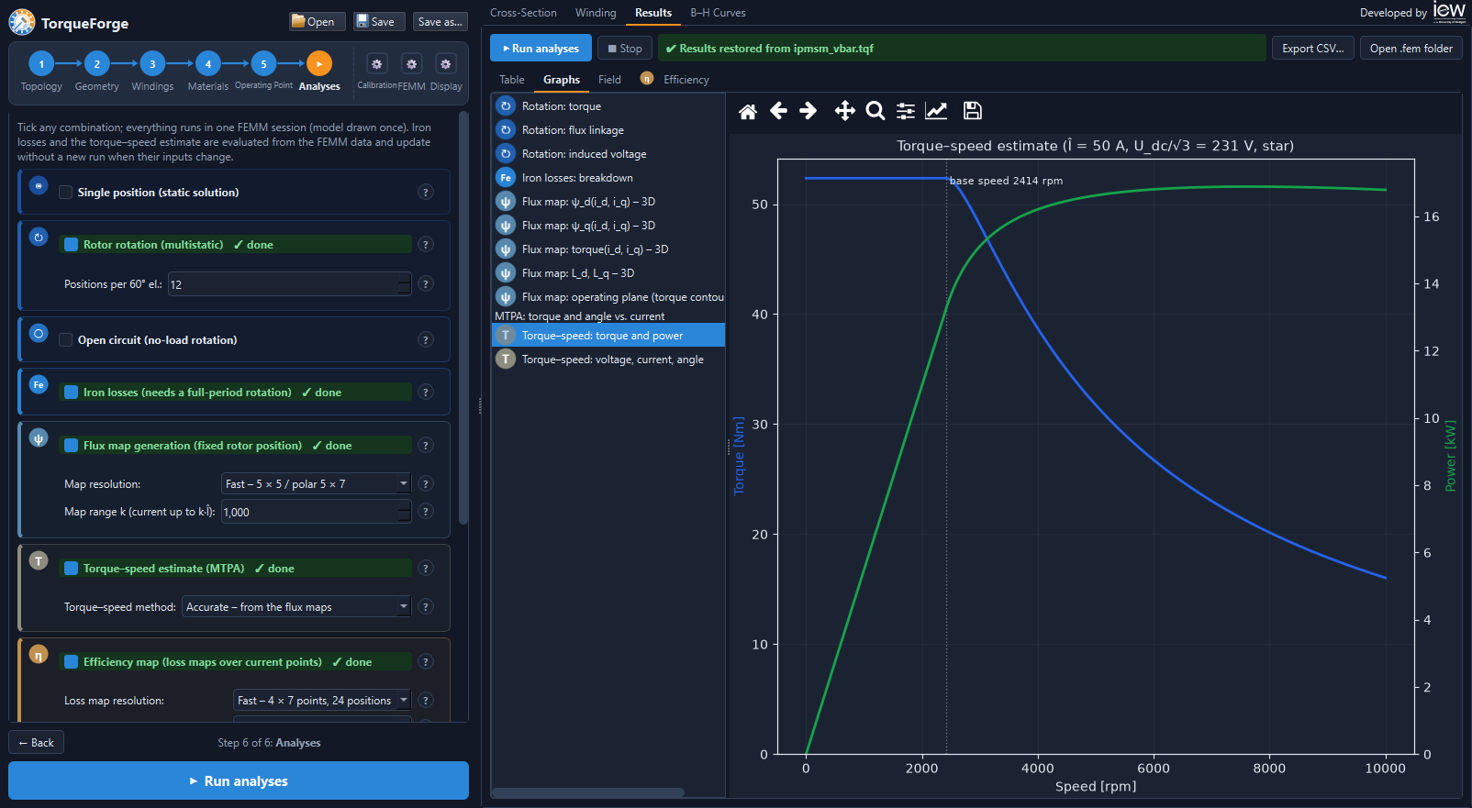Go to step 3 Windings
Viewport: 1472px width, 808px height.
point(152,64)
